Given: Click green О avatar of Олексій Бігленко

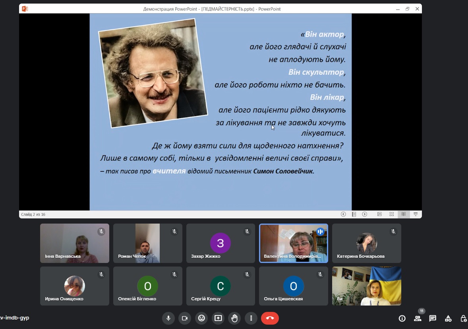Looking at the screenshot, I should point(148,286).
